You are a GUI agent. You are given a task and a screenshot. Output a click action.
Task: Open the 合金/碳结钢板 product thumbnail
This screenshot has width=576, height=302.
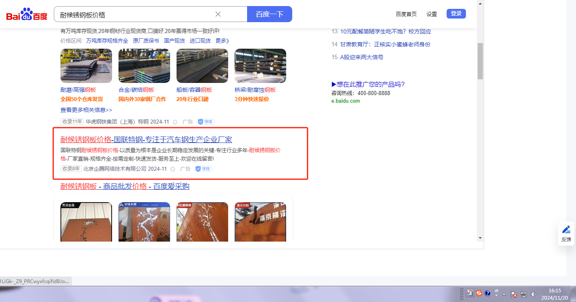click(144, 66)
